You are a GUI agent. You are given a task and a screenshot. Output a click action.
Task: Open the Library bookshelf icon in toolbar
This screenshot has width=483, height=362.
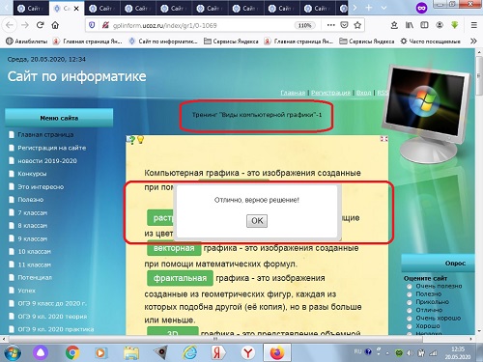pyautogui.click(x=410, y=25)
